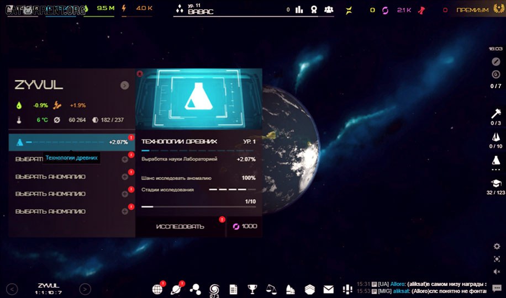Open the settings gear icon
Image resolution: width=506 pixels, height=298 pixels.
(x=497, y=246)
